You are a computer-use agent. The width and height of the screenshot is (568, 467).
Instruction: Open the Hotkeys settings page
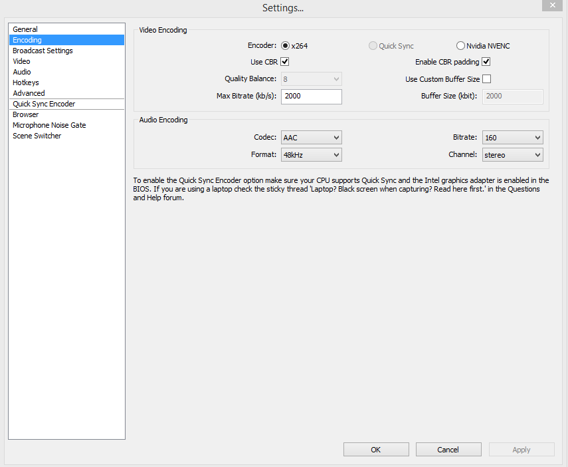click(26, 82)
